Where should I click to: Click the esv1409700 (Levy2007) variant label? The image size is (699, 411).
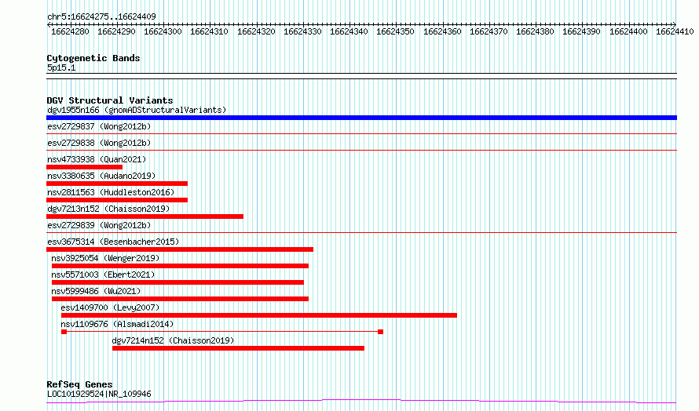tap(110, 307)
